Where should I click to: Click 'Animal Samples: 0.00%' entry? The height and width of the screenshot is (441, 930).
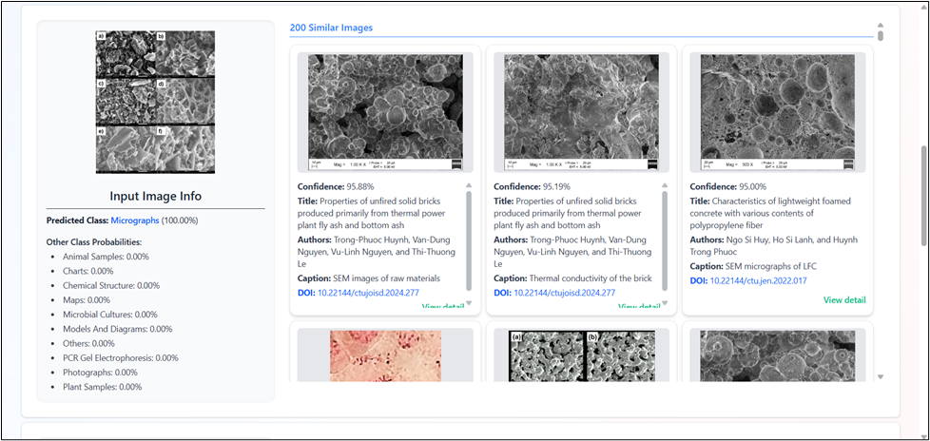[106, 257]
